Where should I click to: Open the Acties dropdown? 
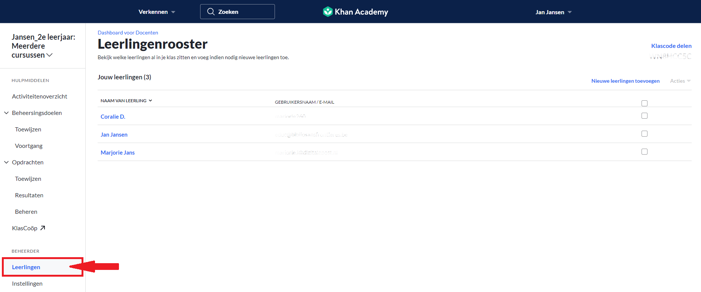point(680,81)
